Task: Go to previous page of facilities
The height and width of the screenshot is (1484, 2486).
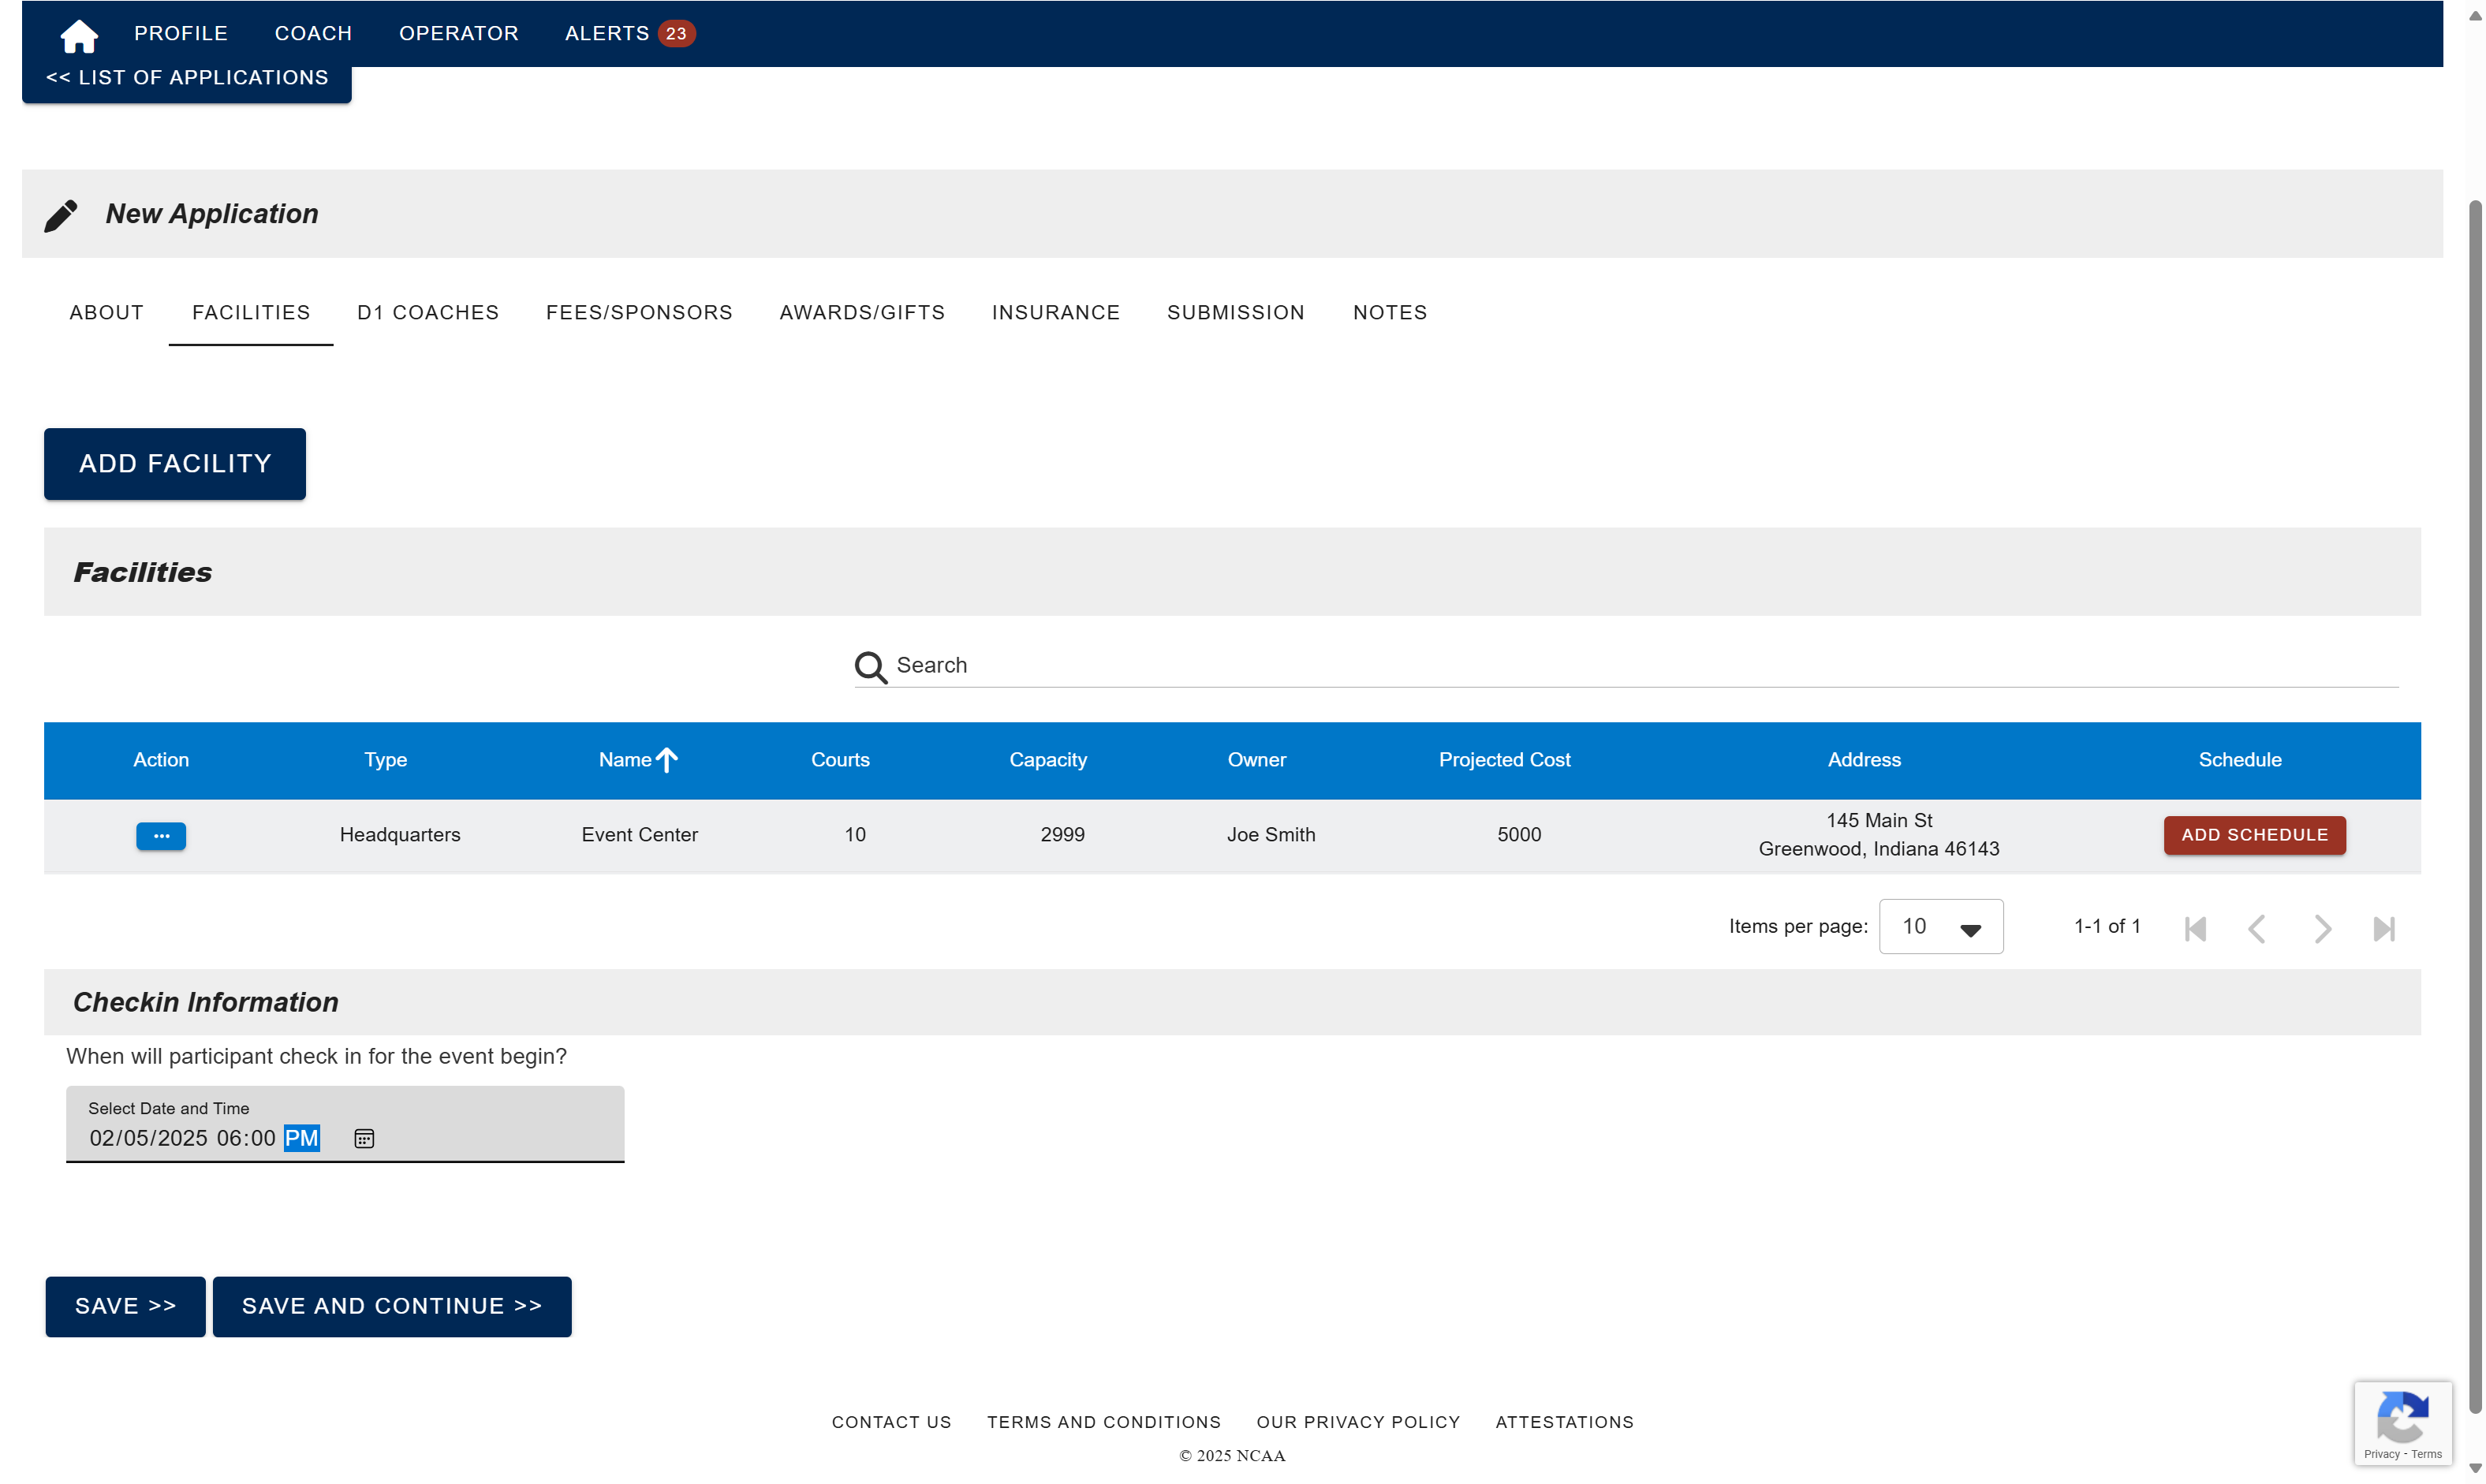Action: click(x=2256, y=928)
